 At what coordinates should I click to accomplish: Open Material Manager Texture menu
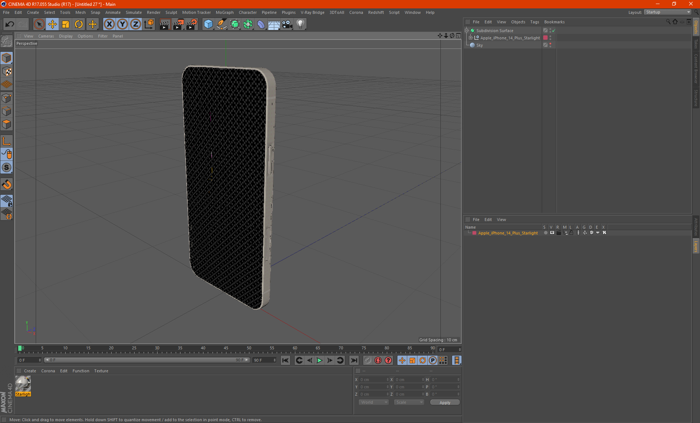[x=101, y=371]
